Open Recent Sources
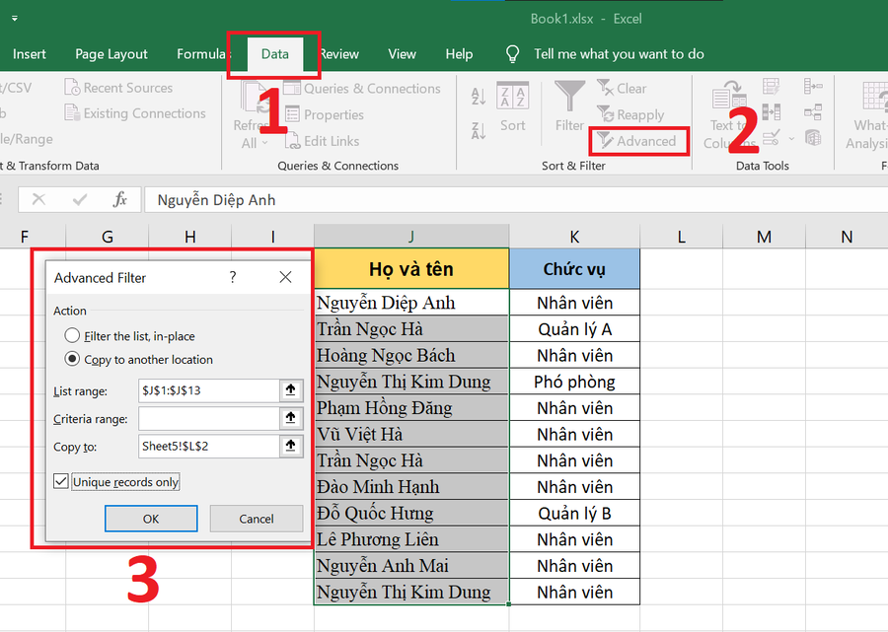The image size is (888, 632). [118, 88]
